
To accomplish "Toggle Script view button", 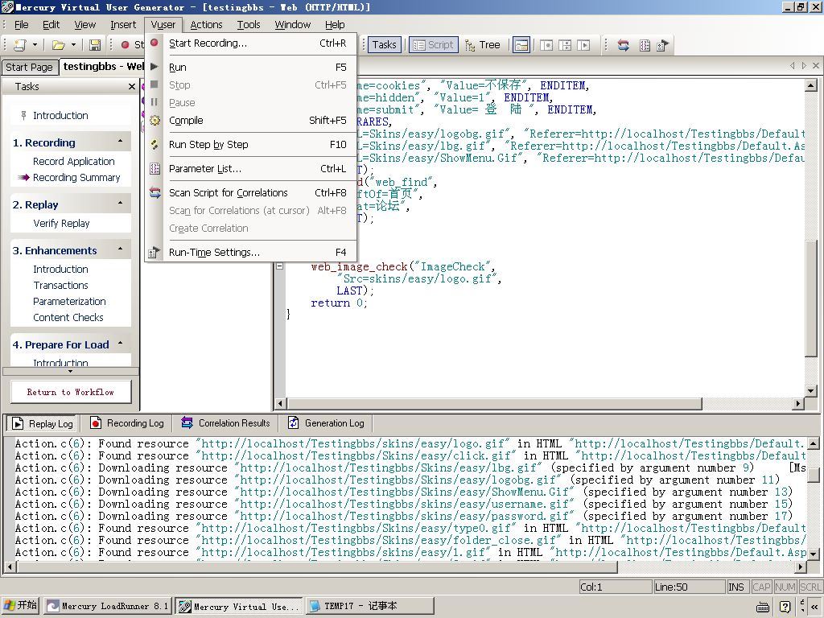I will 433,45.
